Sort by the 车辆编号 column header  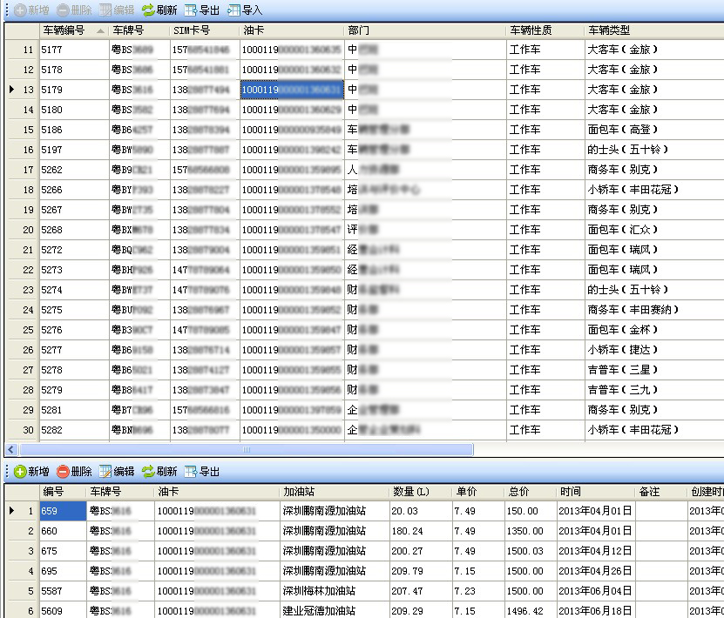point(63,30)
